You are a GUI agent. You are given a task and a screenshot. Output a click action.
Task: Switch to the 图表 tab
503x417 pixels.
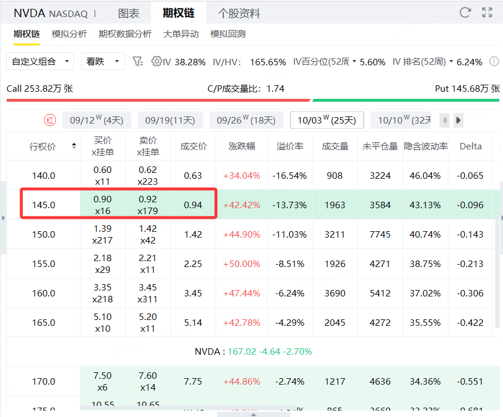129,13
